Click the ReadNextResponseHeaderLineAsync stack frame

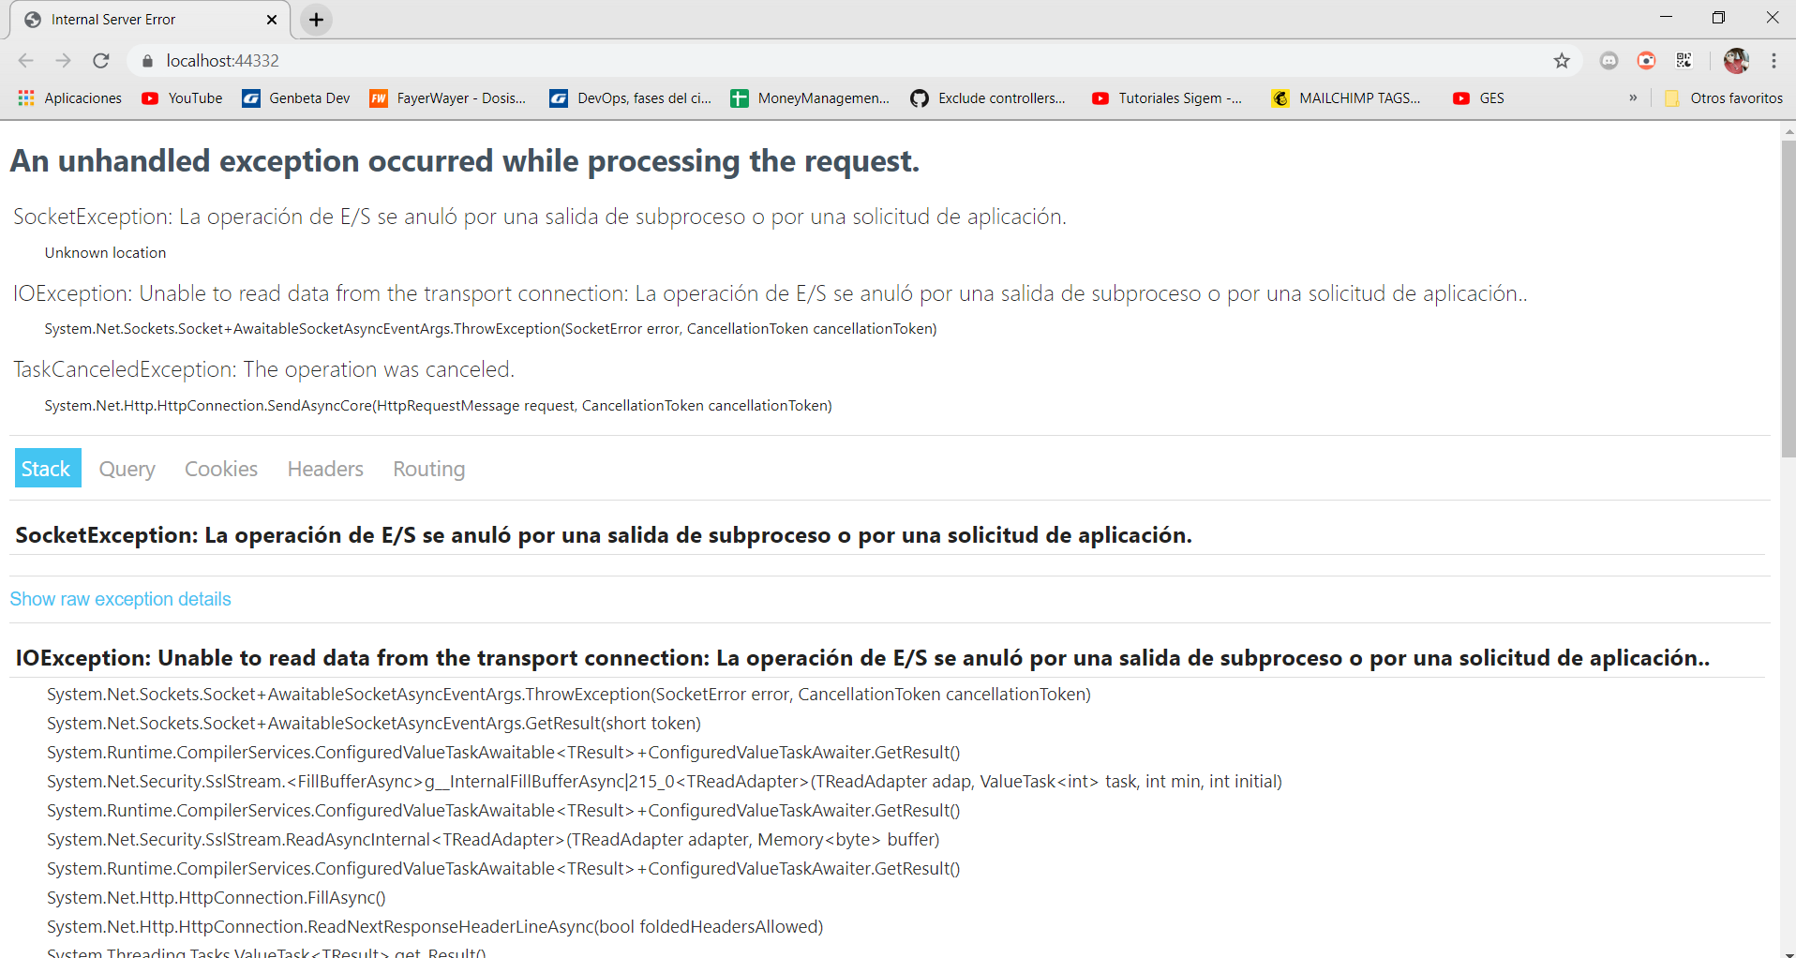click(435, 927)
